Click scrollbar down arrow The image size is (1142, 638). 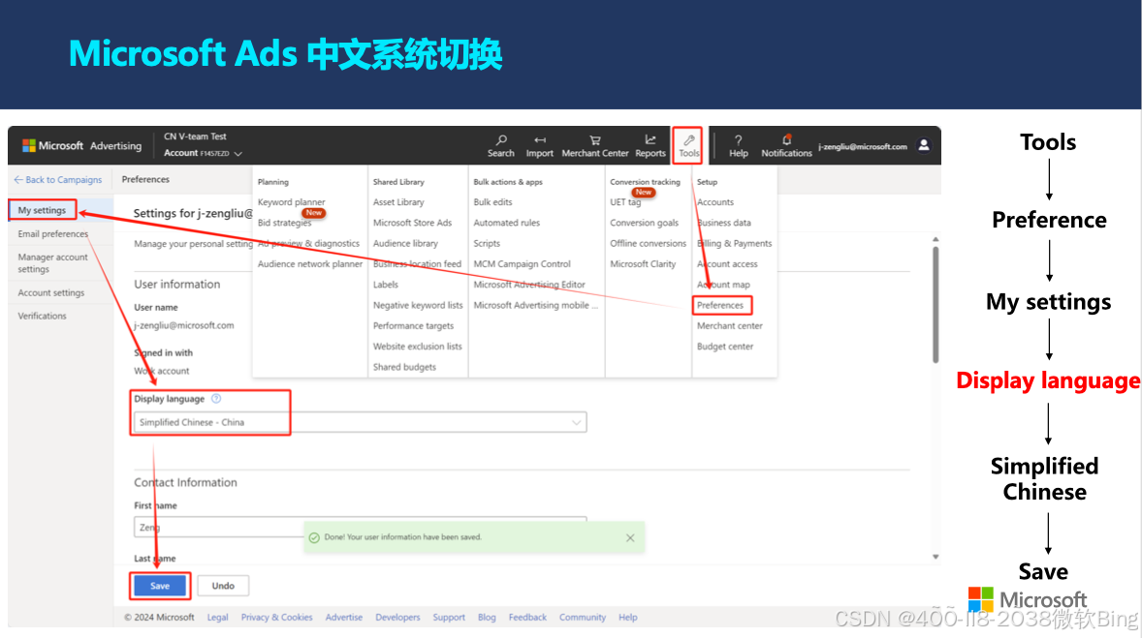936,557
